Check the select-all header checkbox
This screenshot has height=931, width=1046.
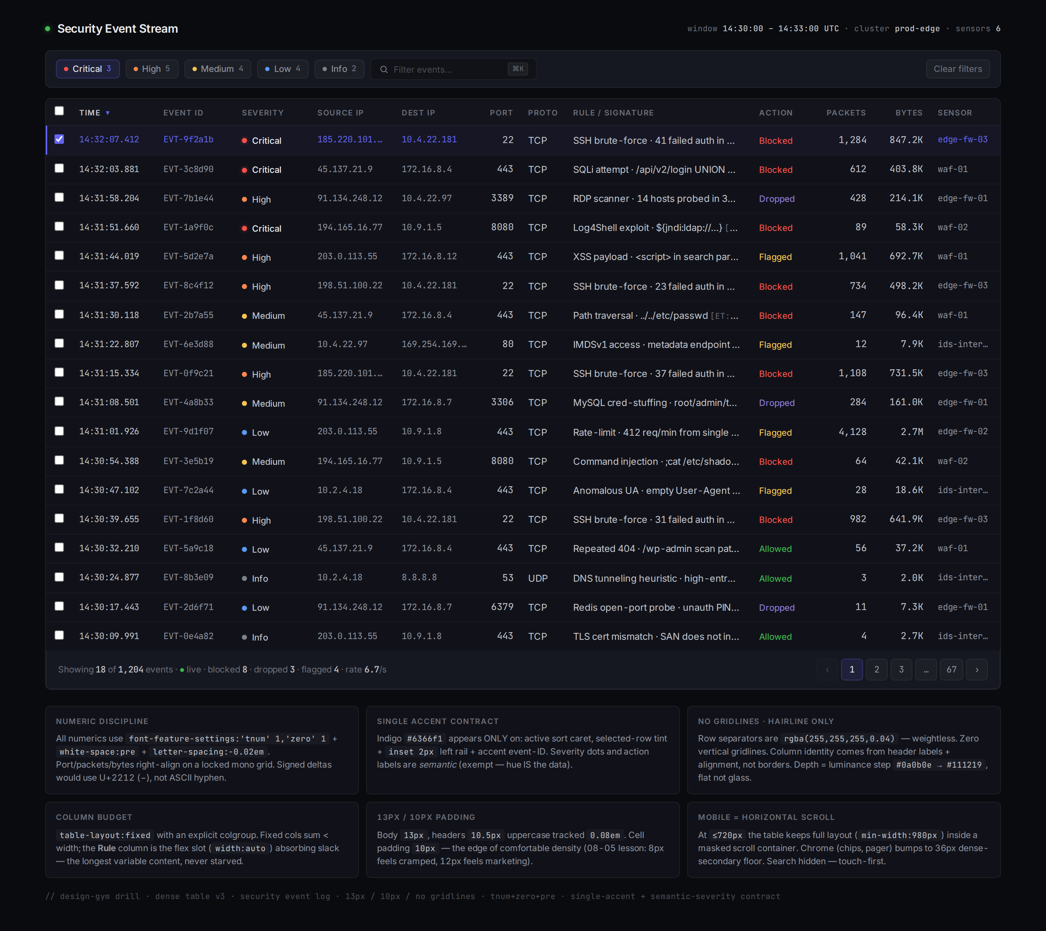tap(59, 111)
